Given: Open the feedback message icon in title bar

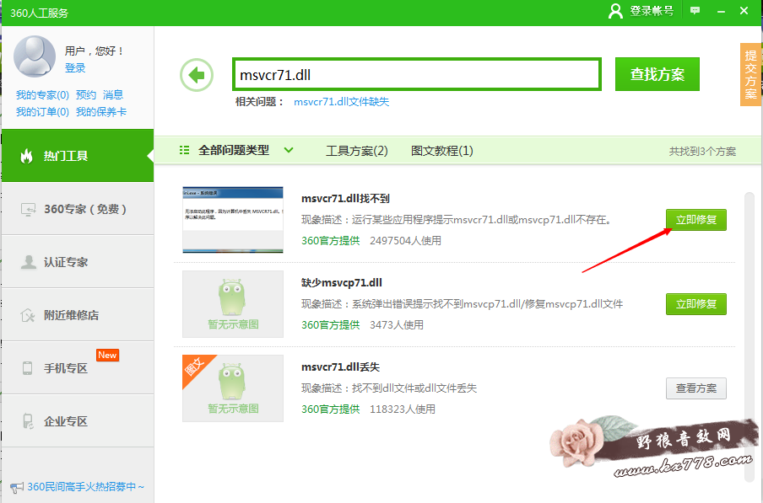Looking at the screenshot, I should point(695,10).
